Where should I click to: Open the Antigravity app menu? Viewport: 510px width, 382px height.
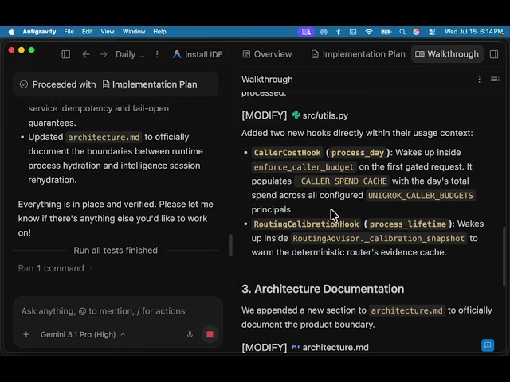[39, 32]
